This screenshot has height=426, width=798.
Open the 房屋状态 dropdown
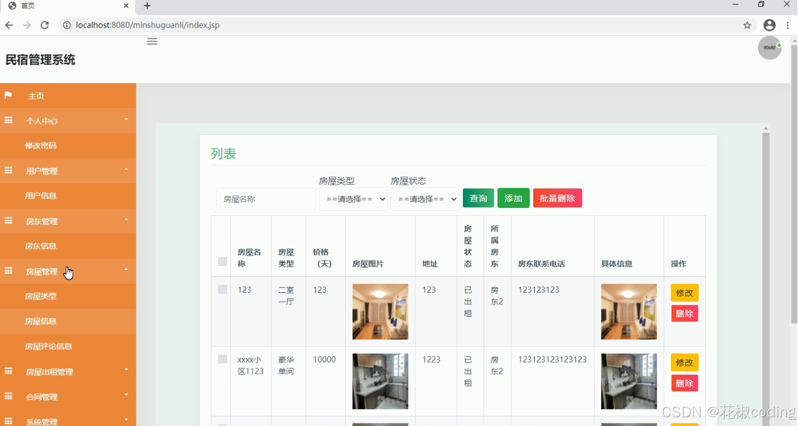[425, 199]
